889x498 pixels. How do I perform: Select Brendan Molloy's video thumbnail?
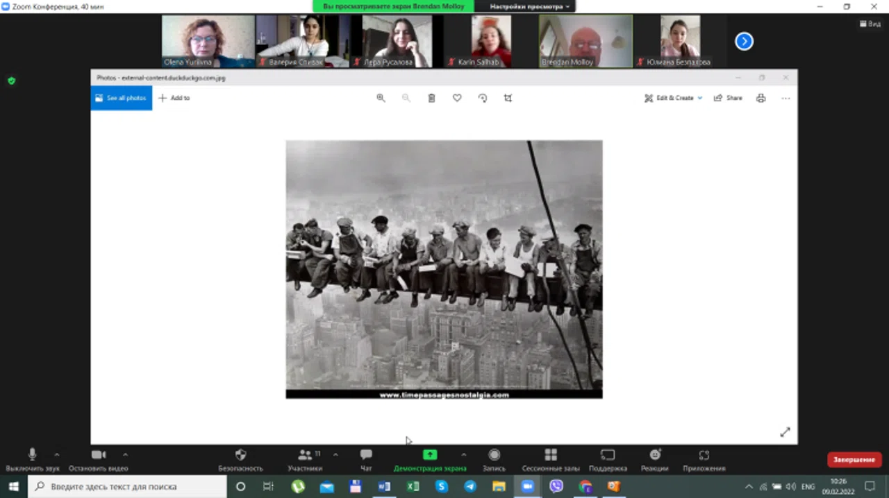pos(585,41)
